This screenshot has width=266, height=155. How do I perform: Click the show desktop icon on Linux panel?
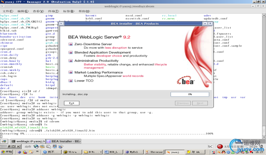tap(4, 141)
